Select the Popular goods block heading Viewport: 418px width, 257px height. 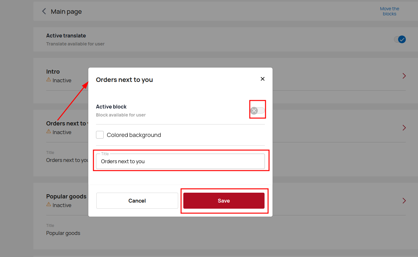[x=66, y=196]
